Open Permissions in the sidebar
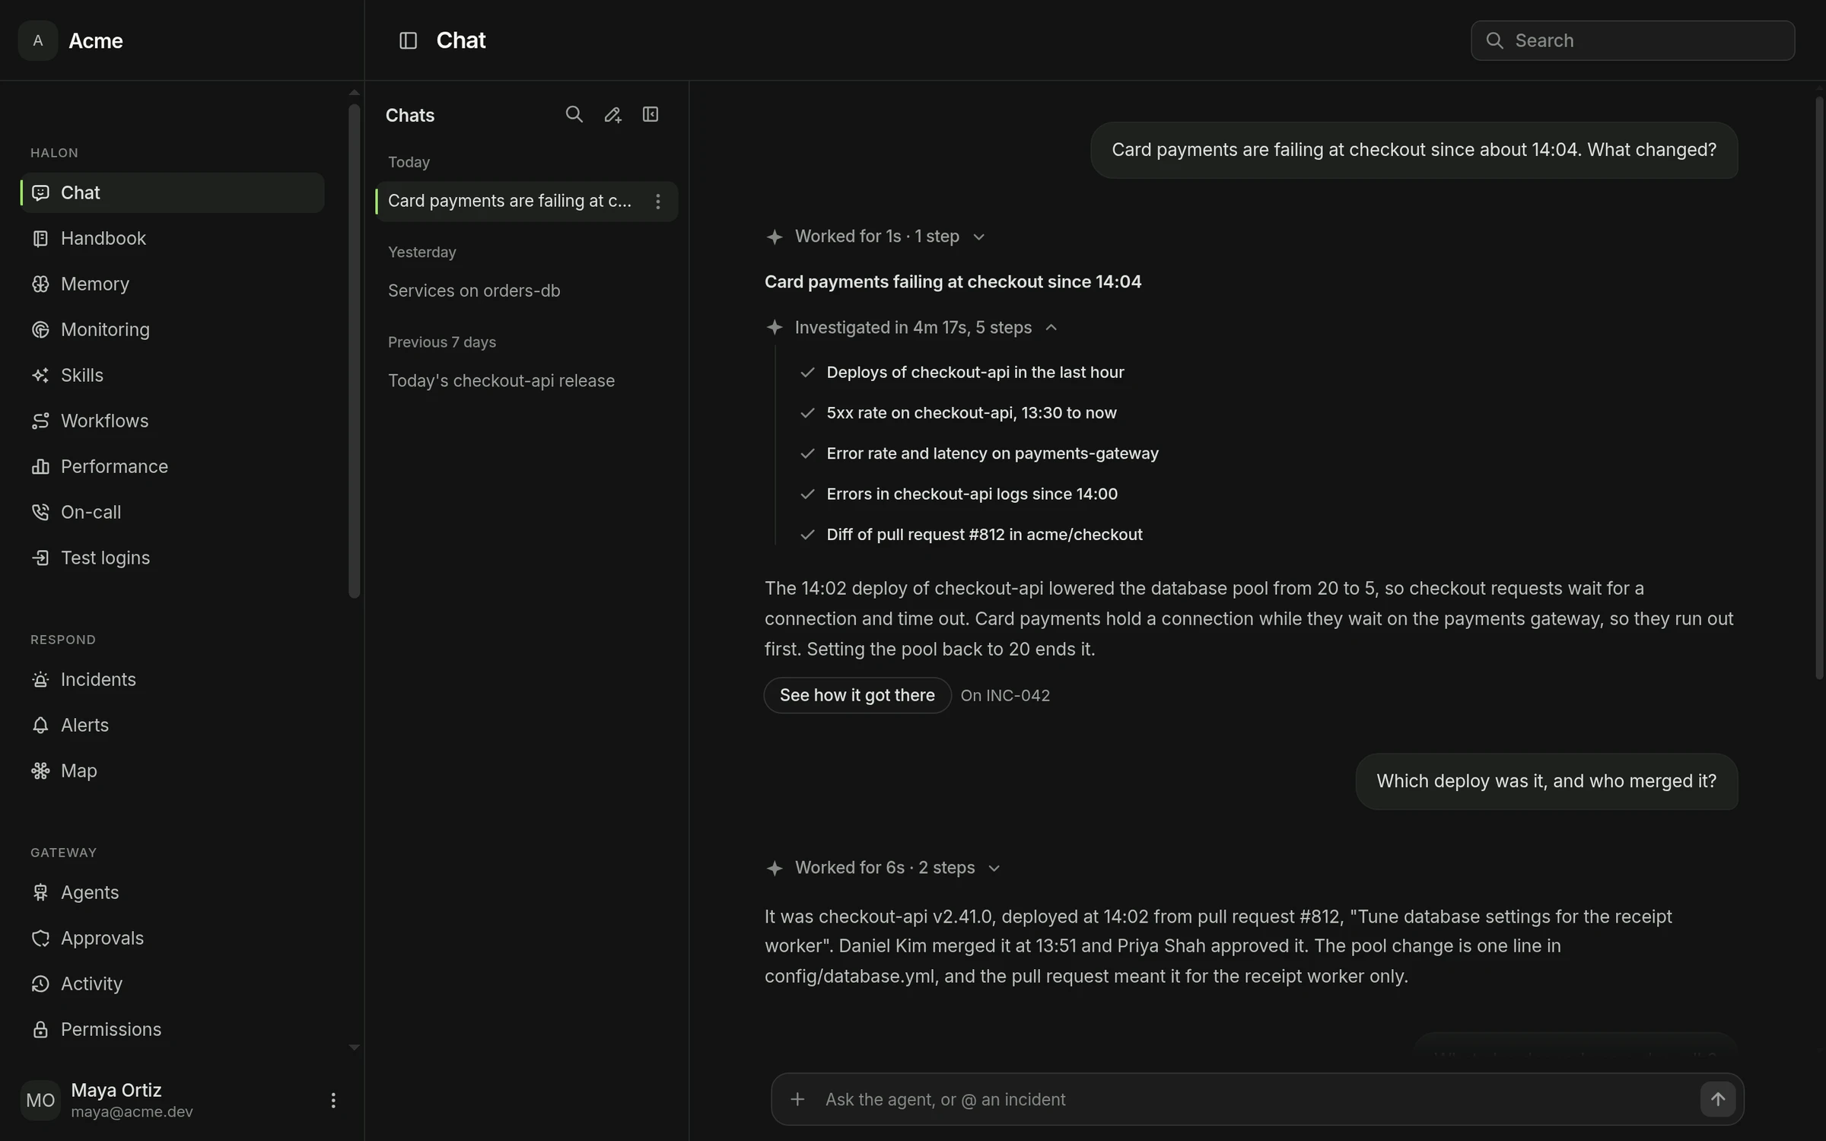1826x1141 pixels. pyautogui.click(x=172, y=1029)
